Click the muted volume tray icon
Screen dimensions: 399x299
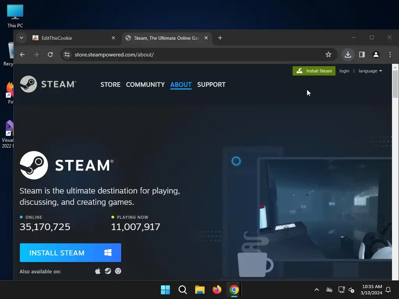pyautogui.click(x=351, y=290)
